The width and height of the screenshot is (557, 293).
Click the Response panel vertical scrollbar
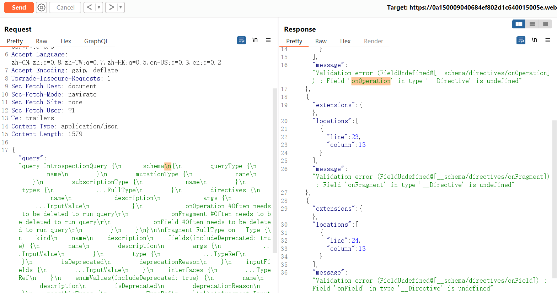point(554,199)
